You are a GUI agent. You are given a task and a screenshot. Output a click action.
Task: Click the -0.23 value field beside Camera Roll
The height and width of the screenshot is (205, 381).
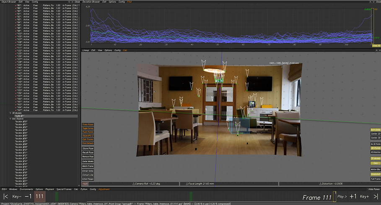85,184
